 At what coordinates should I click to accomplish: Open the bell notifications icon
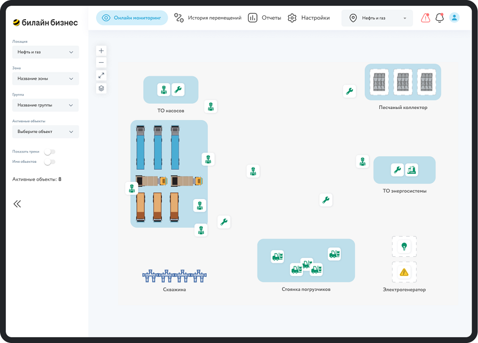click(x=439, y=18)
